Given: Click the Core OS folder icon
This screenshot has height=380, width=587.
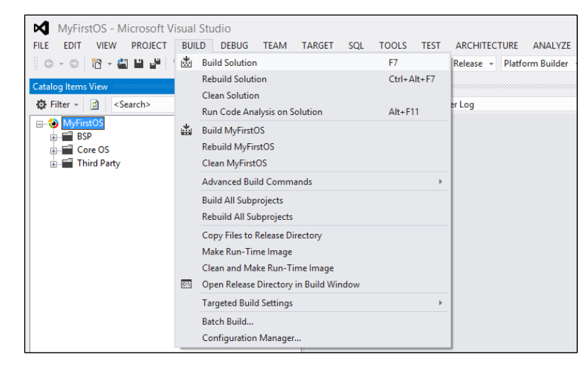Looking at the screenshot, I should point(67,150).
